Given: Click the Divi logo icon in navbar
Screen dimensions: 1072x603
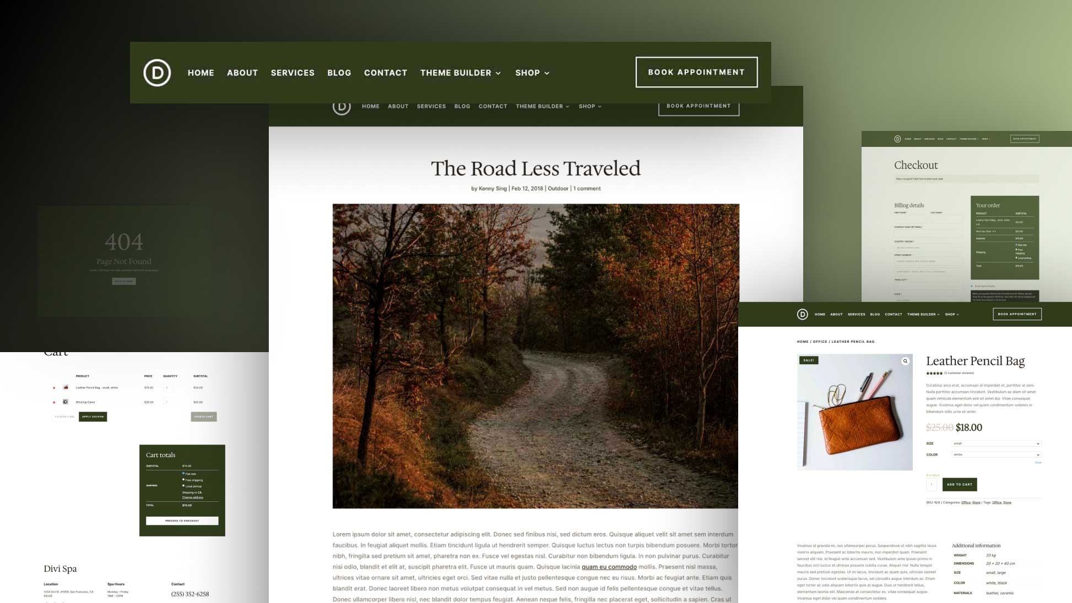Looking at the screenshot, I should [156, 72].
